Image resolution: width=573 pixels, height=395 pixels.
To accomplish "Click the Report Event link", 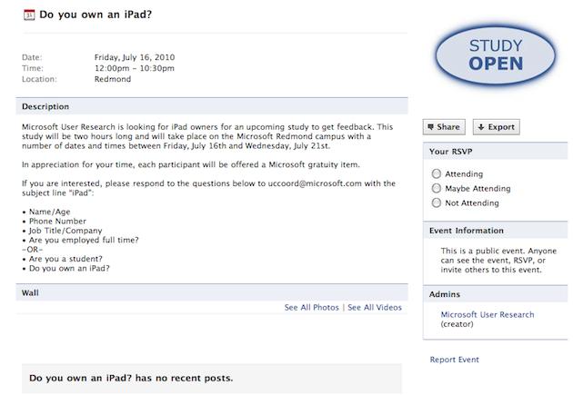I will coord(454,360).
